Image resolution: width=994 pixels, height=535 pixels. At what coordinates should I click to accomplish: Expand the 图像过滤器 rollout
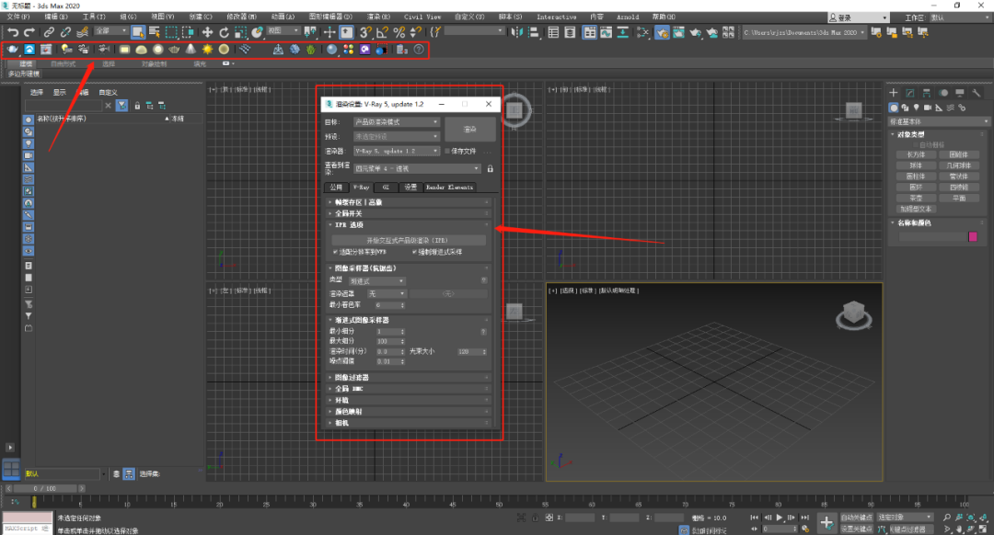point(409,377)
